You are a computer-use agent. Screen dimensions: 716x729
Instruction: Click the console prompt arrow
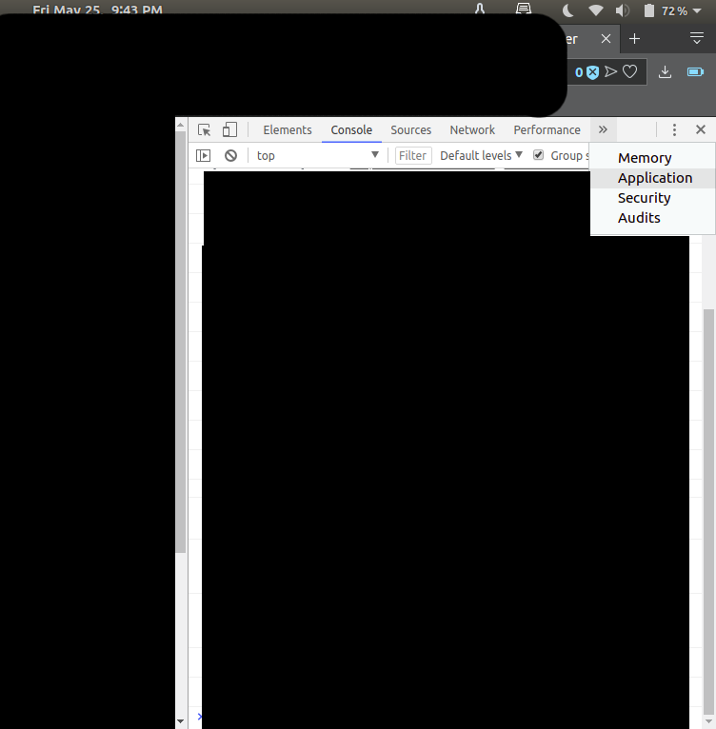point(199,717)
